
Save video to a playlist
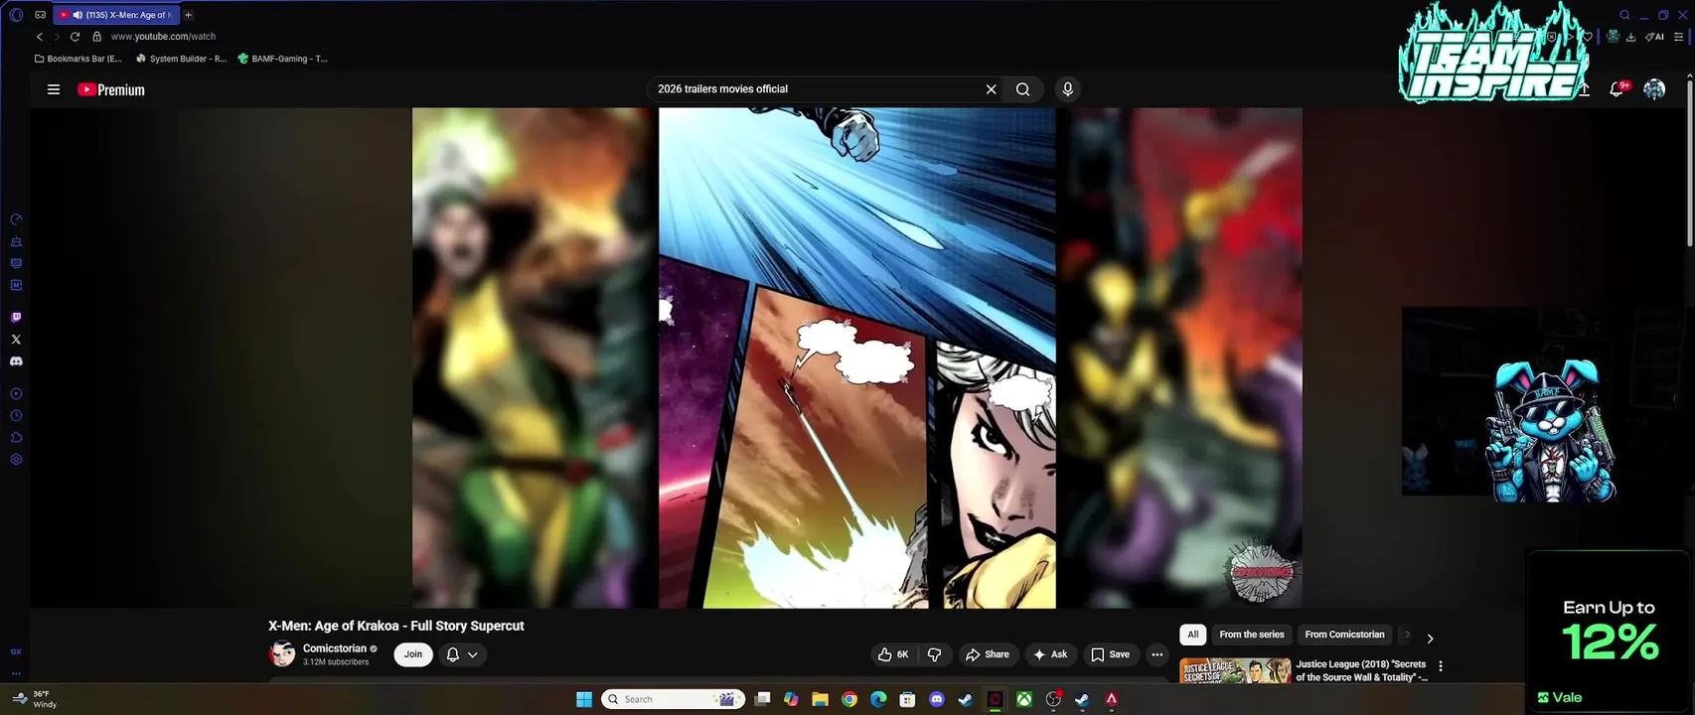[1111, 654]
